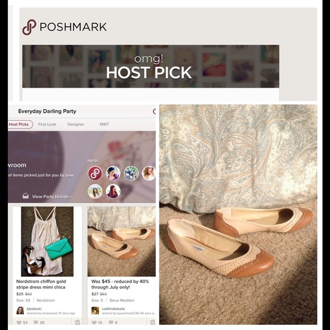
Task: Open the chiffon dress listing photo
Action: click(x=47, y=241)
